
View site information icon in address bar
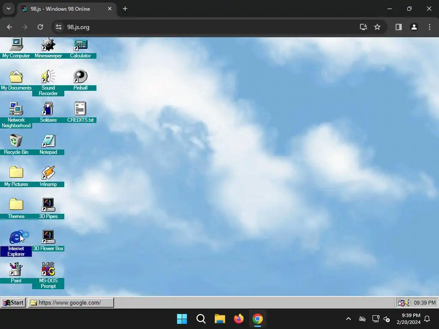pos(59,27)
